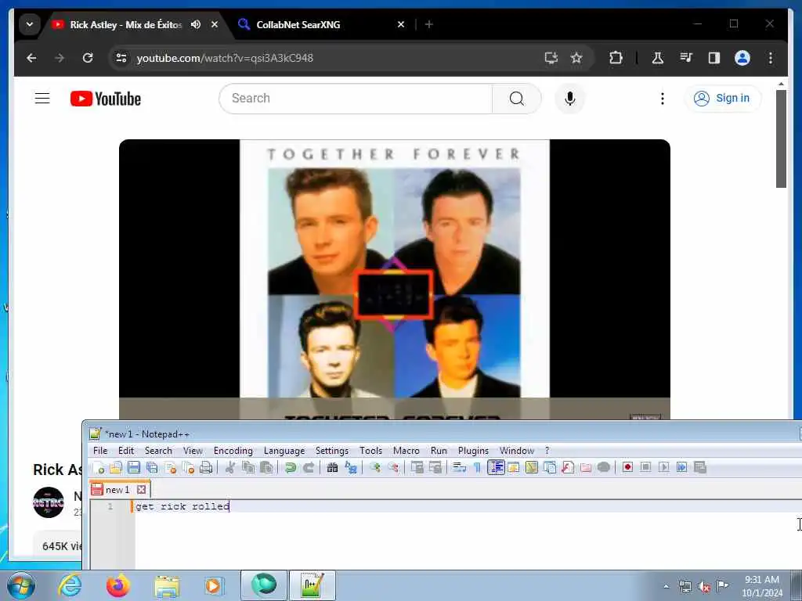802x601 pixels.
Task: Open a new Chrome tab with plus button
Action: (x=429, y=24)
